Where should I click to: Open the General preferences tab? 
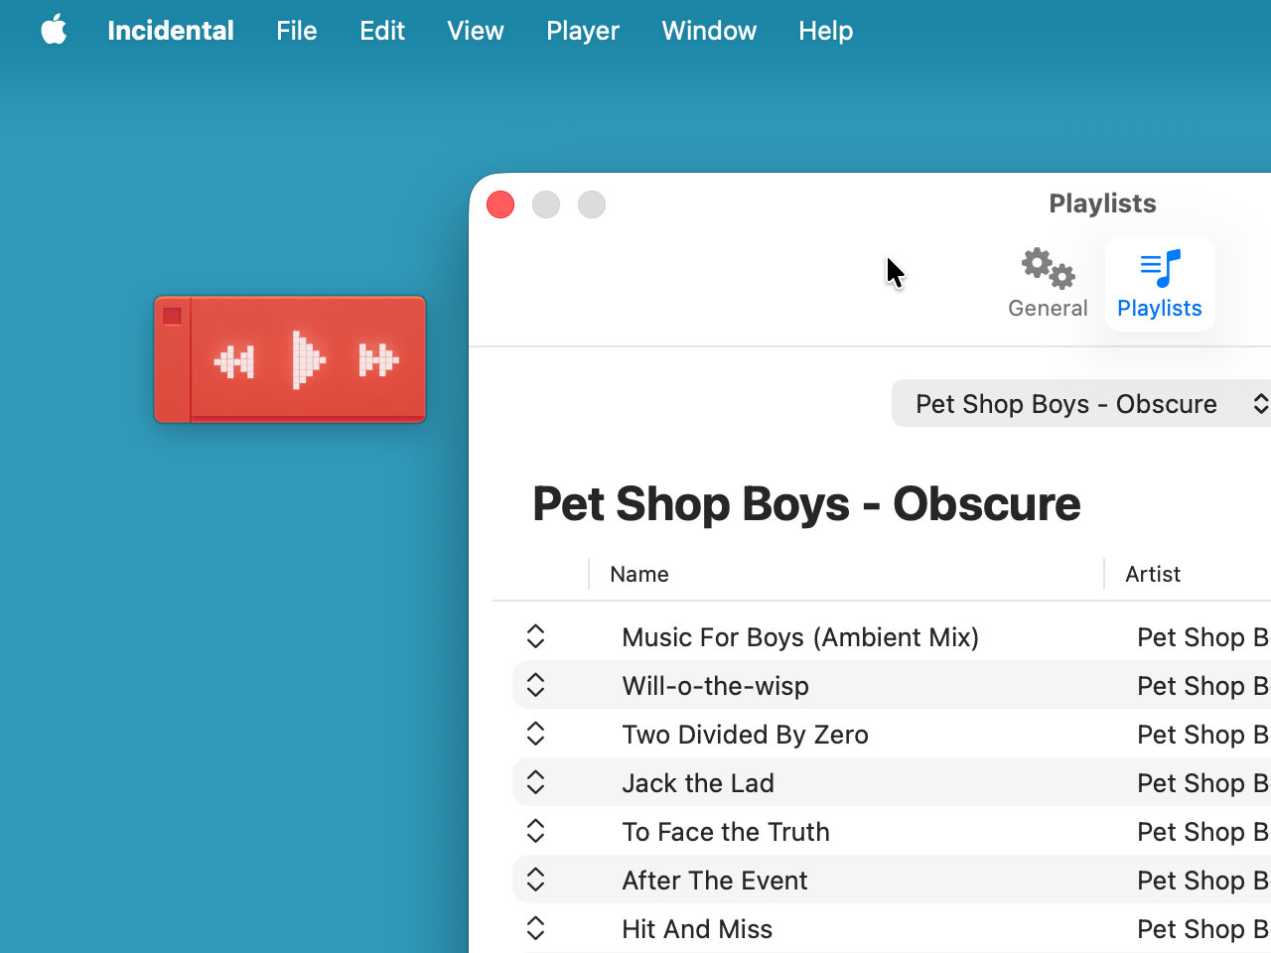(1048, 284)
